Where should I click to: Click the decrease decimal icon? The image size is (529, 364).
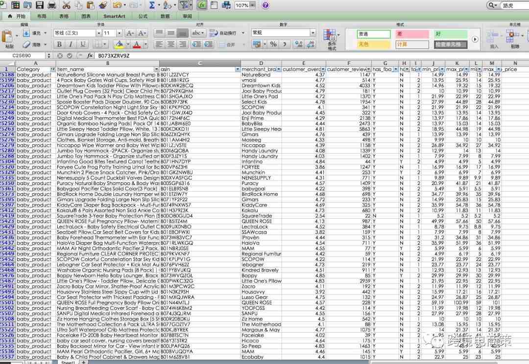click(311, 44)
